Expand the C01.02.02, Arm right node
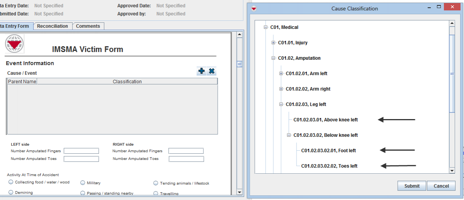Viewport: 464px width, 200px height. coord(281,89)
